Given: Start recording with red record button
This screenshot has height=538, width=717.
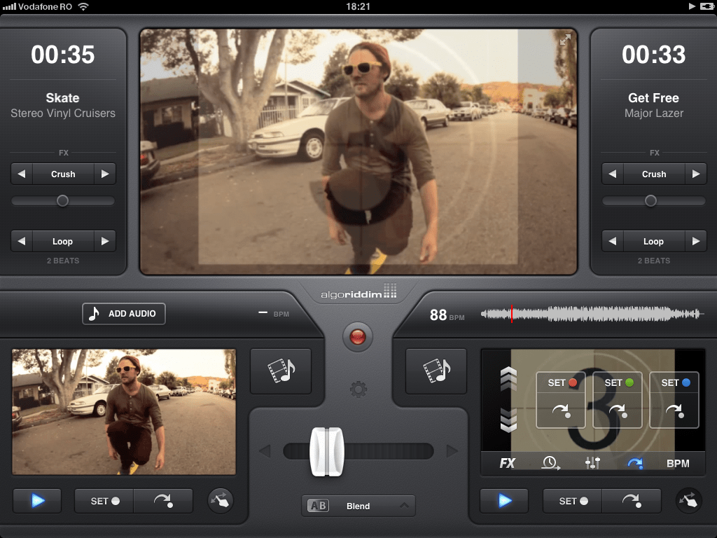Looking at the screenshot, I should click(x=358, y=337).
